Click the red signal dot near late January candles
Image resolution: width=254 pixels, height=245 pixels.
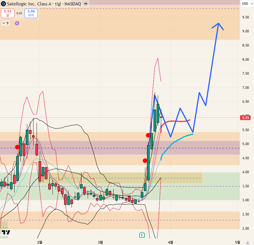point(17,147)
